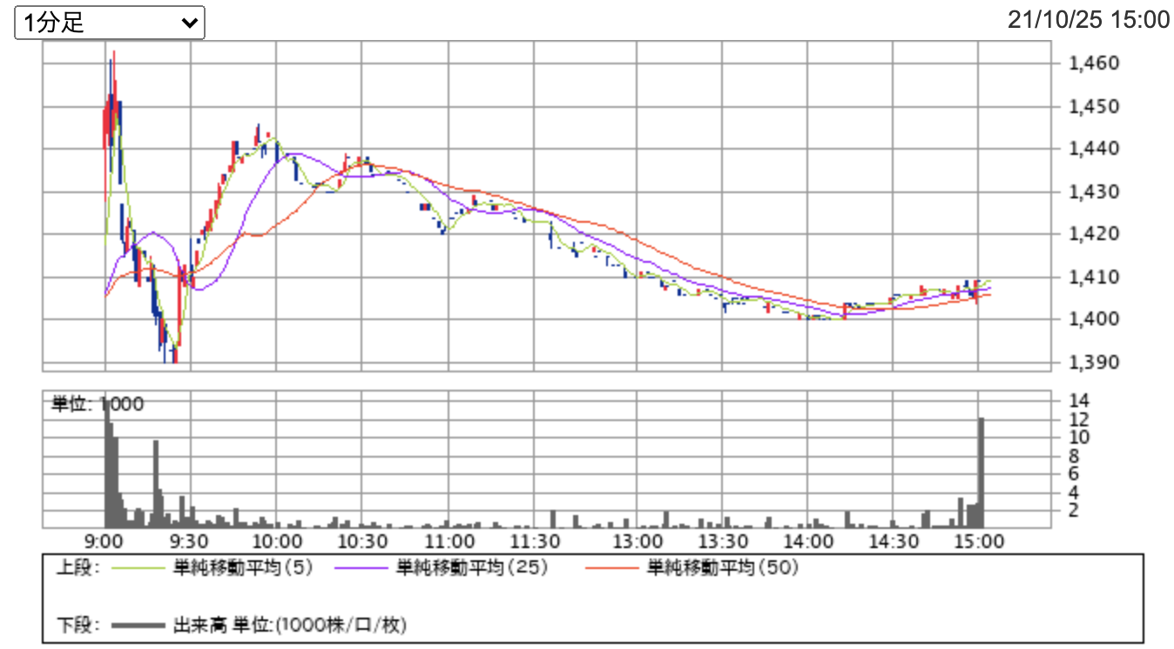
Task: Click the 下段: legend row label
Action: click(x=78, y=625)
